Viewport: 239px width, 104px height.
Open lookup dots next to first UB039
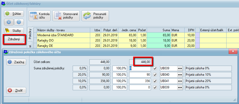180,69
